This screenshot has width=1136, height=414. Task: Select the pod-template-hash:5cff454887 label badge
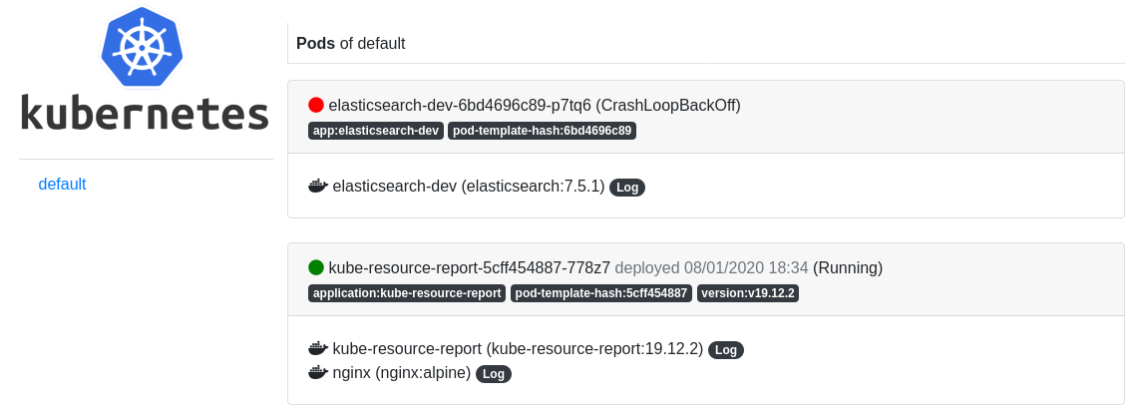pyautogui.click(x=601, y=293)
